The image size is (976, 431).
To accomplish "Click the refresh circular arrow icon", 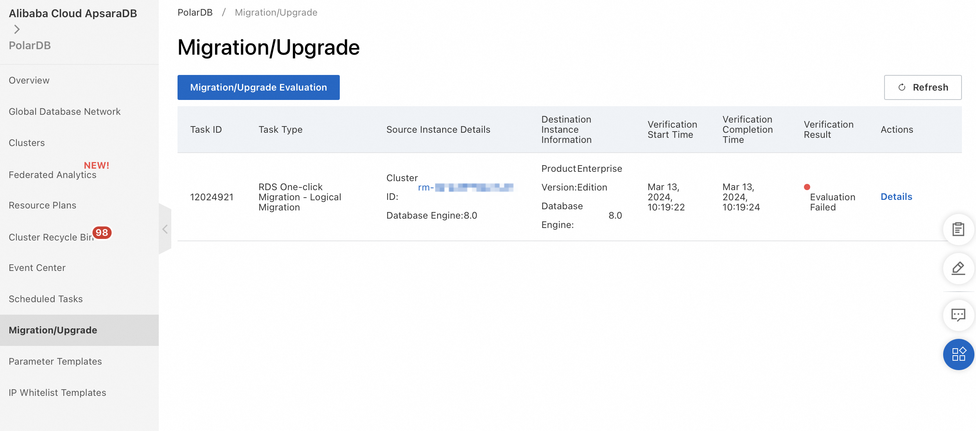I will pos(902,87).
